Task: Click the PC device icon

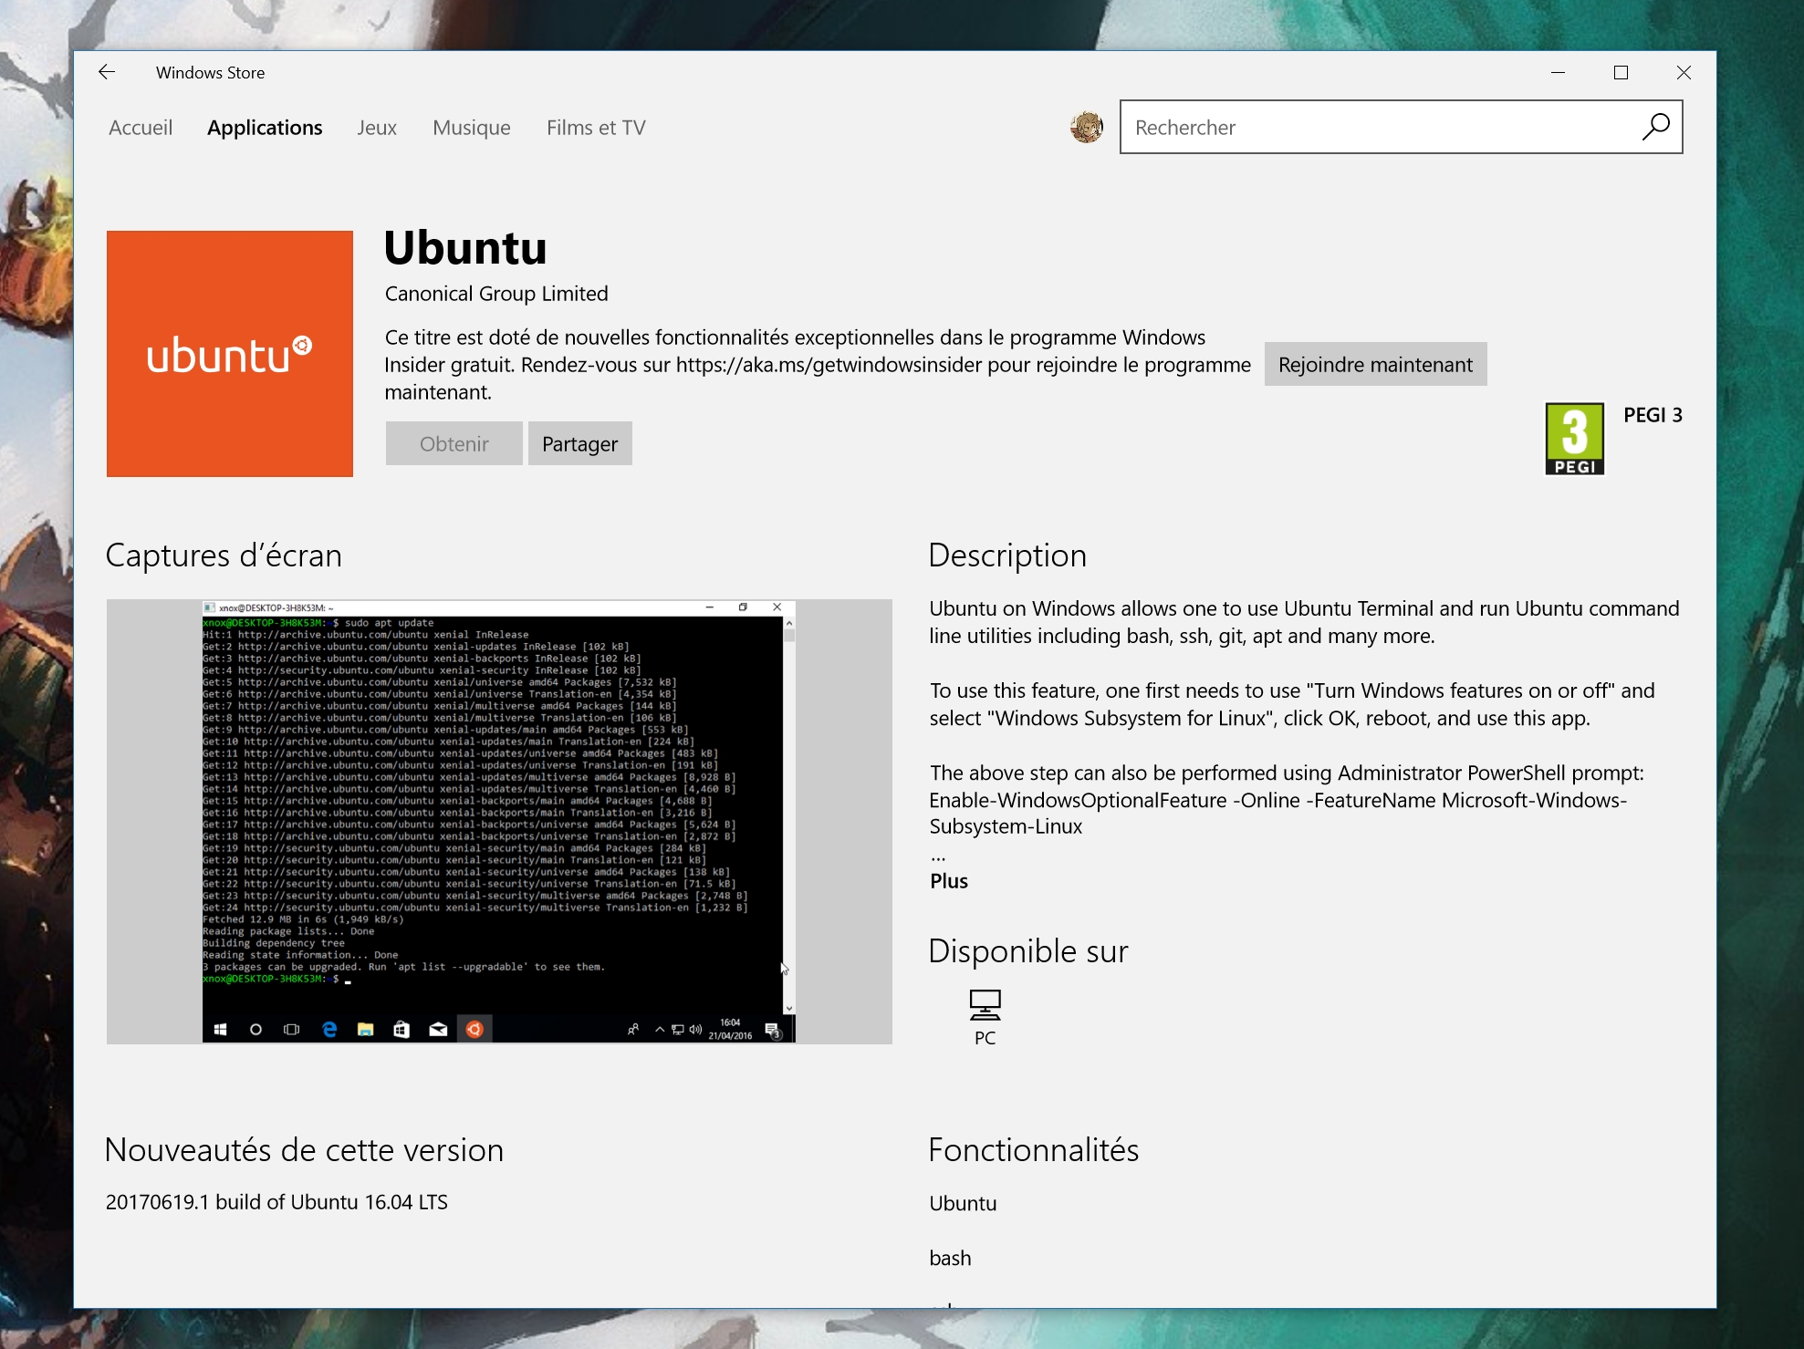Action: click(985, 1005)
